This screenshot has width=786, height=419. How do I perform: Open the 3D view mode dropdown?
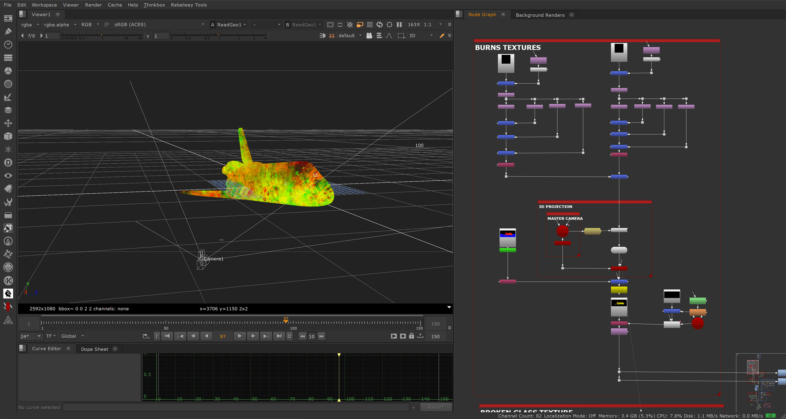(421, 36)
